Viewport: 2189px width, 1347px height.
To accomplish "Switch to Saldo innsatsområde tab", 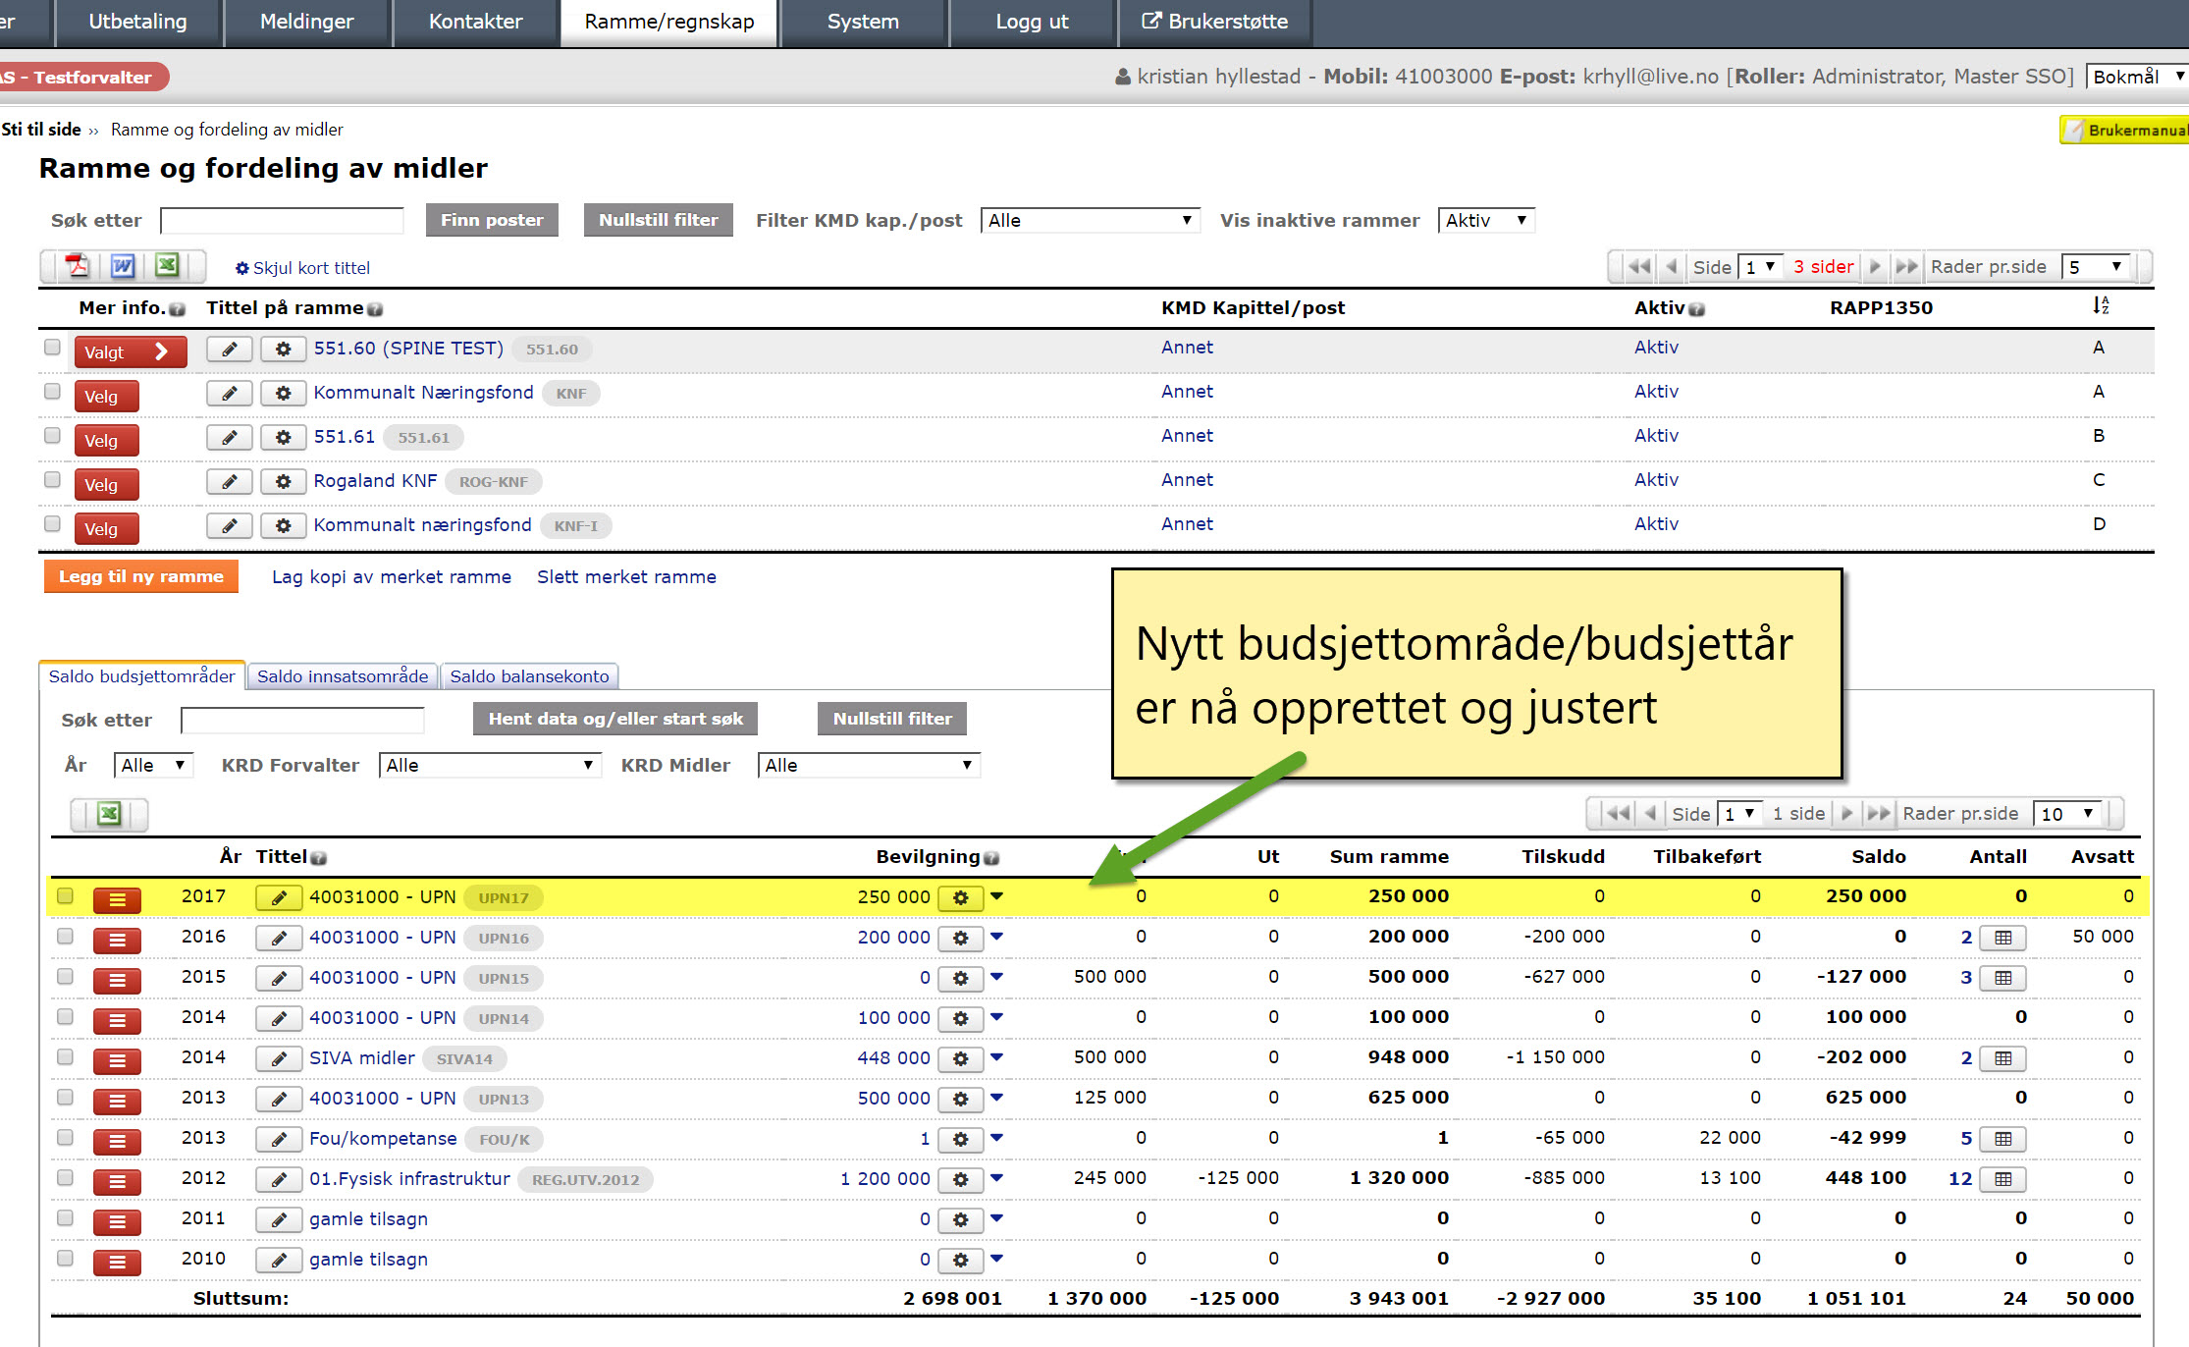I will click(x=343, y=676).
